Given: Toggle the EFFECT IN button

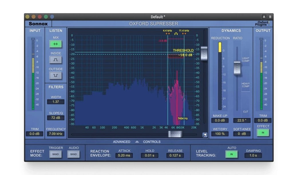Looking at the screenshot, I should (x=263, y=133).
